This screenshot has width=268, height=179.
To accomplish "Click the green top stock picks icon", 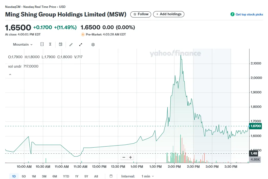I will [233, 14].
